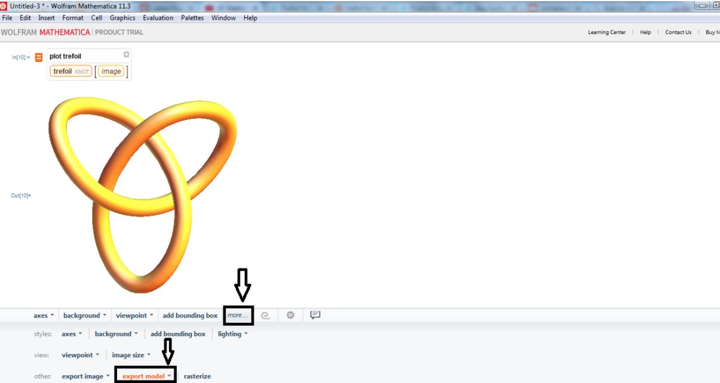Expand the viewpoint dropdown in the suggestions bar
The height and width of the screenshot is (383, 720).
(x=134, y=315)
